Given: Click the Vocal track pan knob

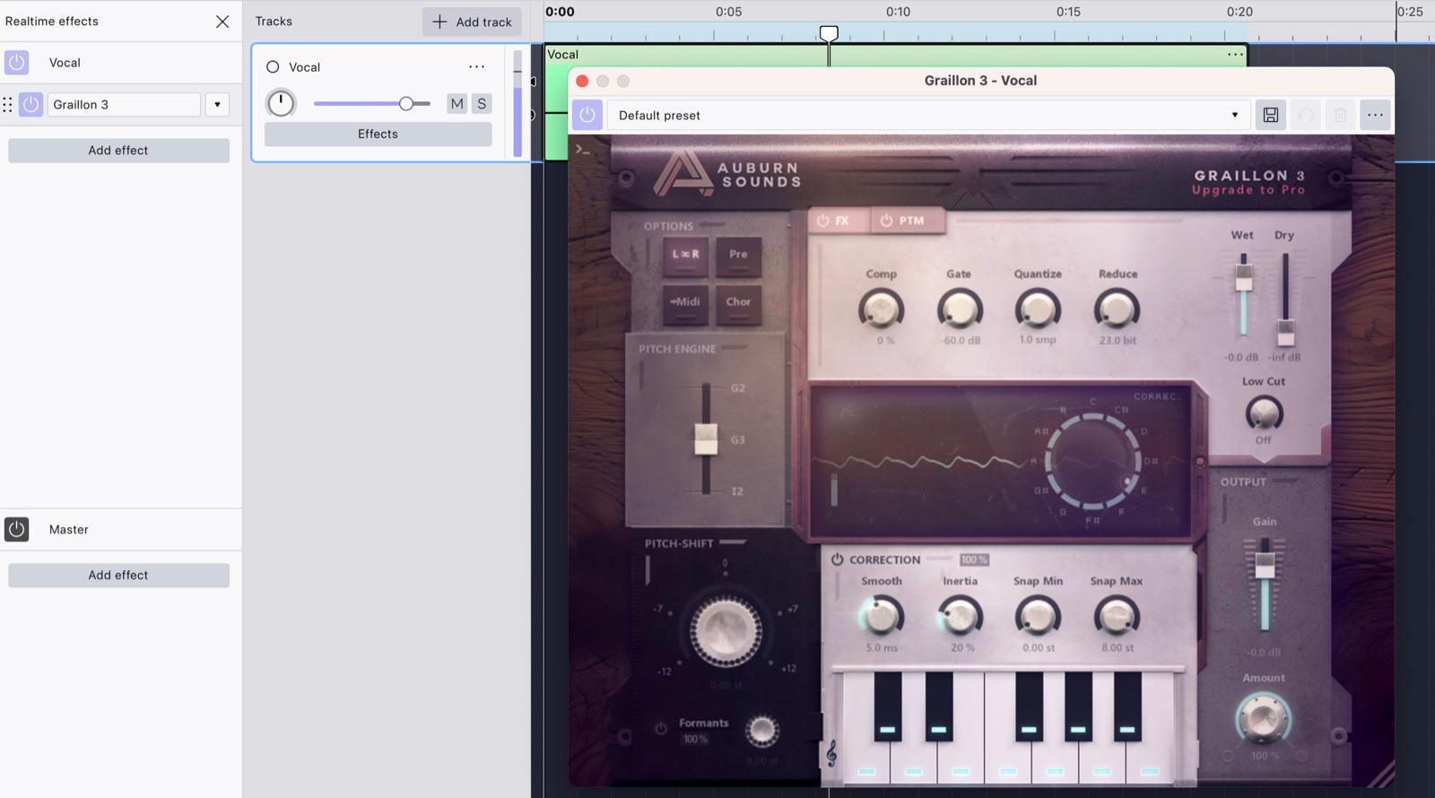Looking at the screenshot, I should click(281, 103).
